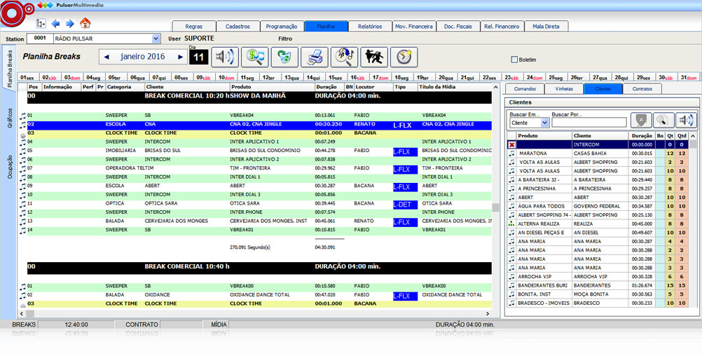Select day 11seg in the day strip
This screenshot has width=702, height=356.
pos(248,78)
